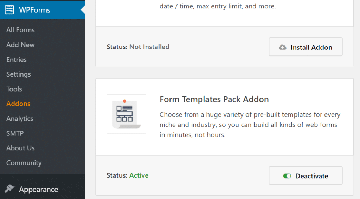
Task: Click the cloud download icon on Install Addon
Action: pos(283,47)
